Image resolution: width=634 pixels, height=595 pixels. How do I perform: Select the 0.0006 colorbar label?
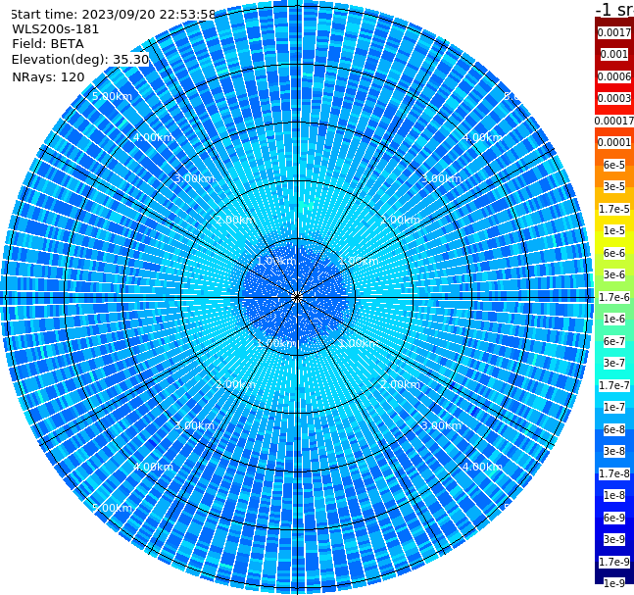(614, 76)
